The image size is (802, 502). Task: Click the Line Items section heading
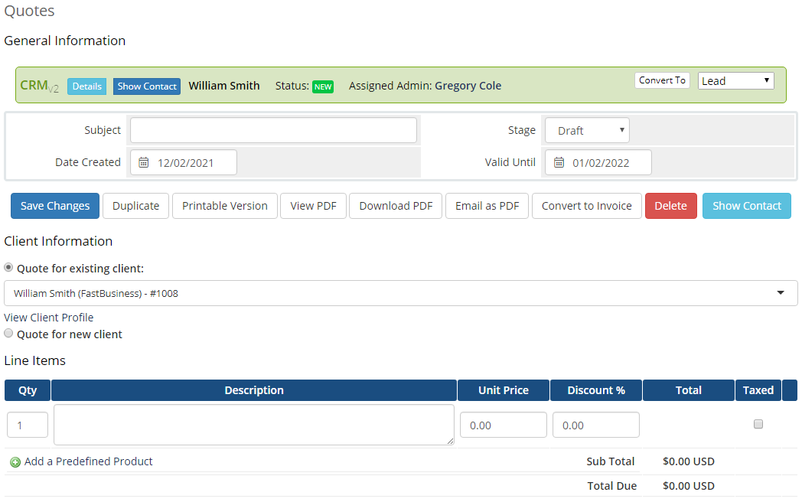[x=34, y=360]
